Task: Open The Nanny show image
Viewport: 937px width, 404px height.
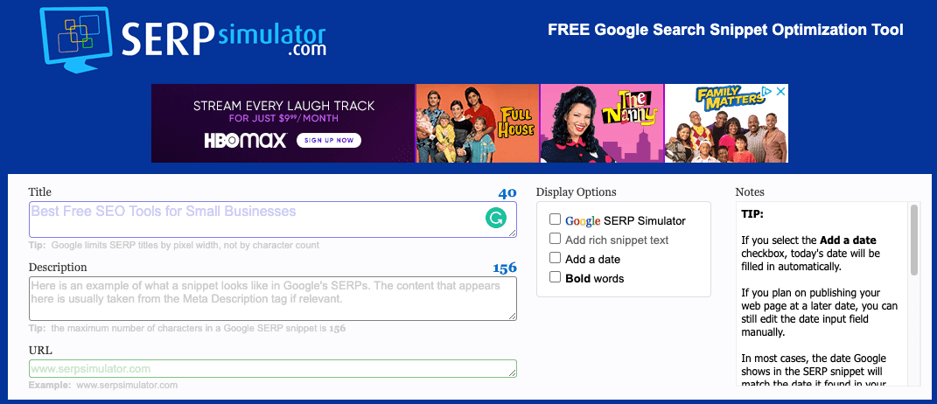Action: (x=602, y=123)
